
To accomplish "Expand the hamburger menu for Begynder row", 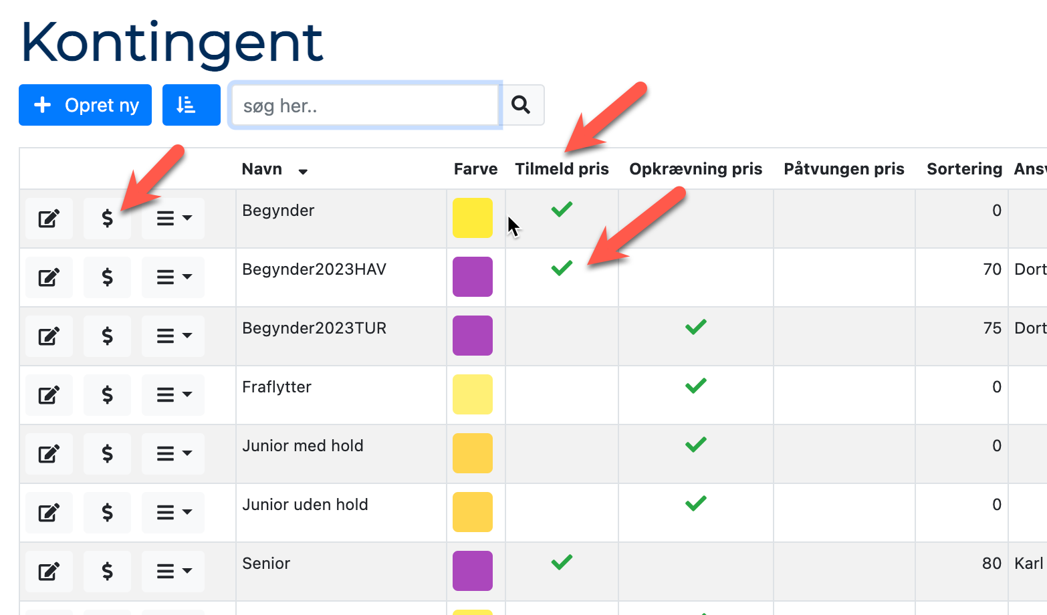I will point(173,219).
